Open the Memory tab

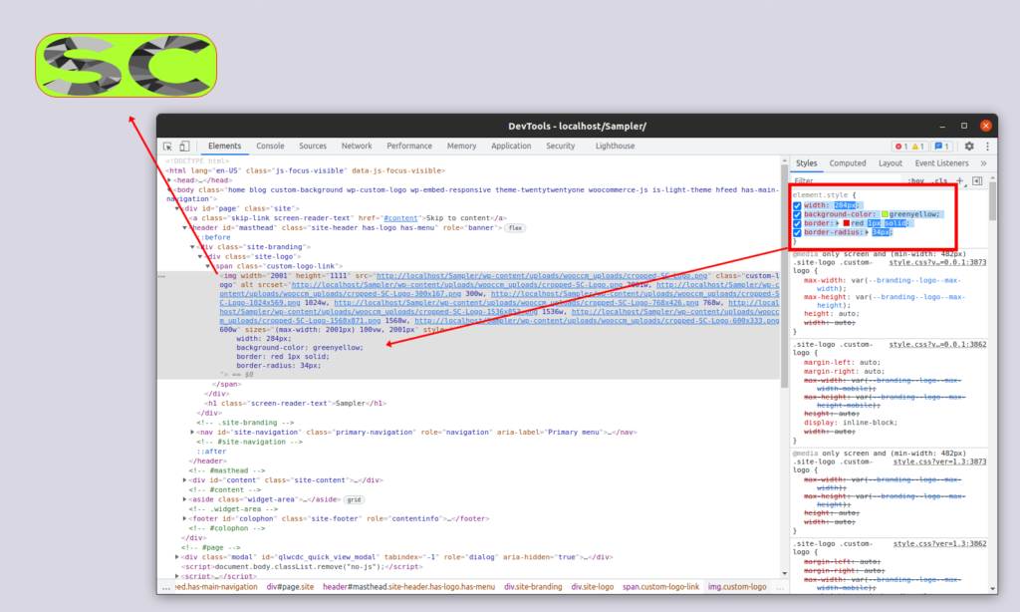462,147
